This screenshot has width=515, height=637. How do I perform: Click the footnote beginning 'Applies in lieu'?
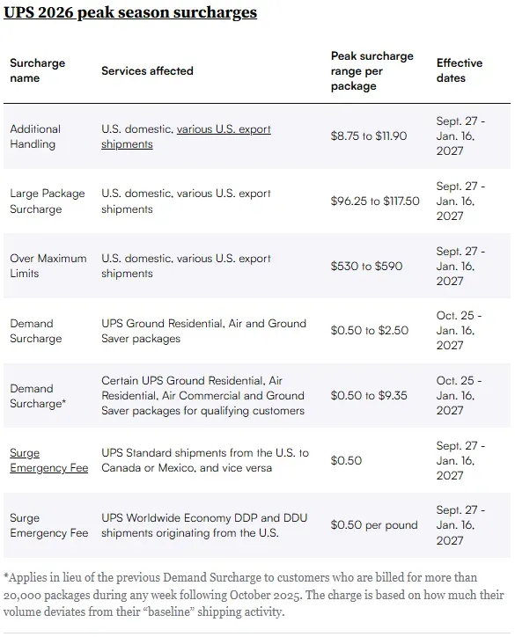254,595
